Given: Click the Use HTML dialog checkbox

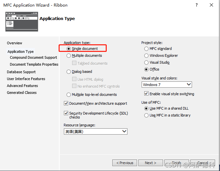Looking at the screenshot, I should coord(74,79).
